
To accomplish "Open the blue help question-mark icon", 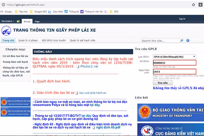I will pyautogui.click(x=188, y=40).
